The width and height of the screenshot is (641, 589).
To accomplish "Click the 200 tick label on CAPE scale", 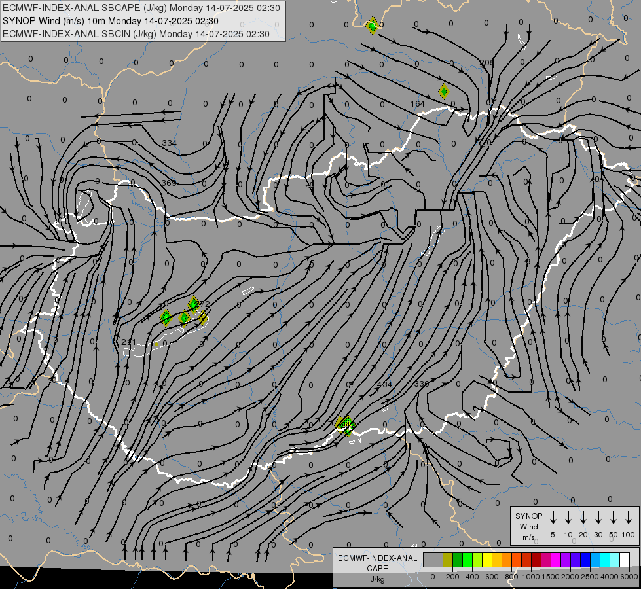I will 452,577.
